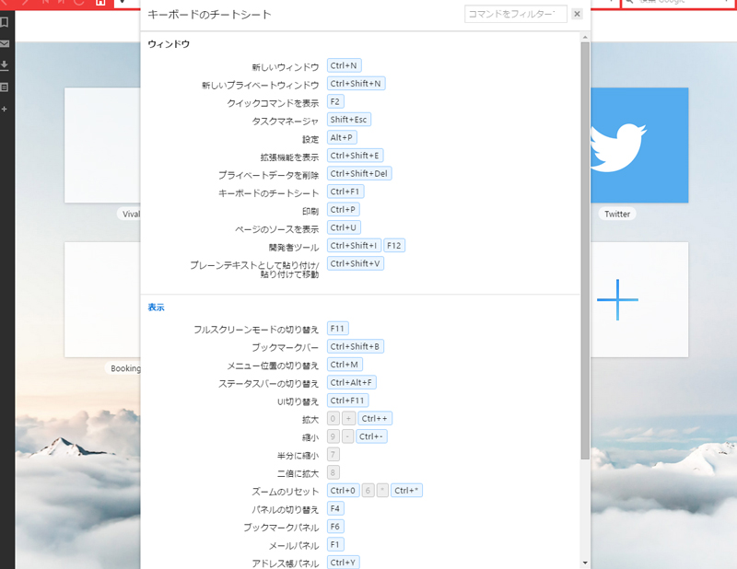Click the Ctrl+Shift+I shortcut badge

[354, 246]
